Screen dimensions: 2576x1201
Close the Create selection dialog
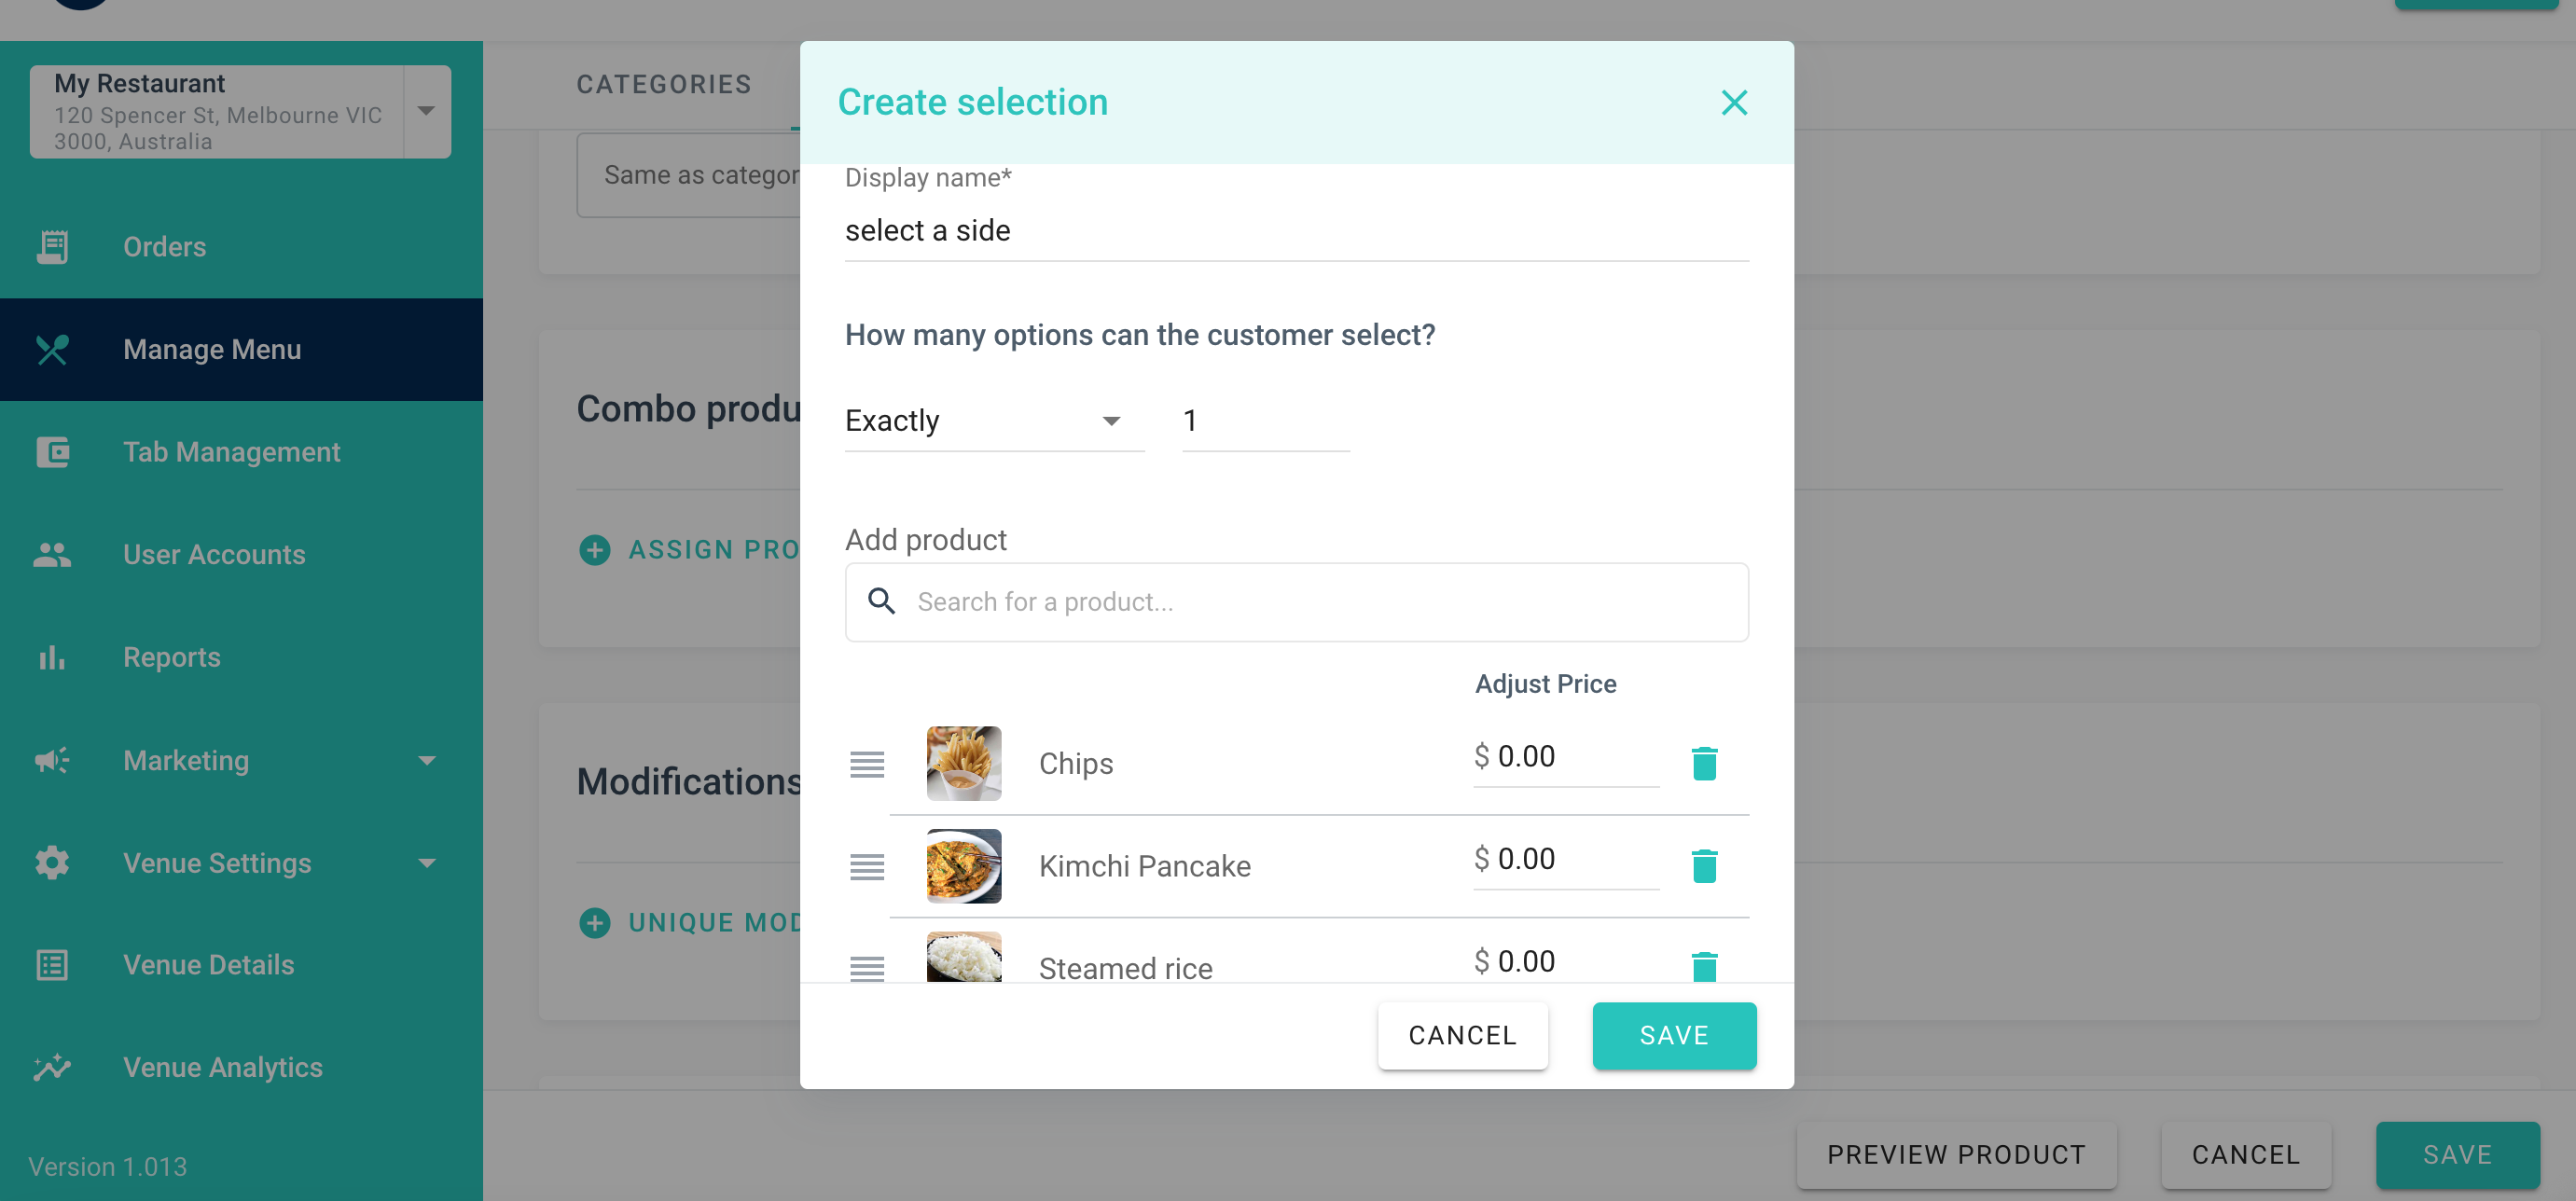(x=1734, y=103)
